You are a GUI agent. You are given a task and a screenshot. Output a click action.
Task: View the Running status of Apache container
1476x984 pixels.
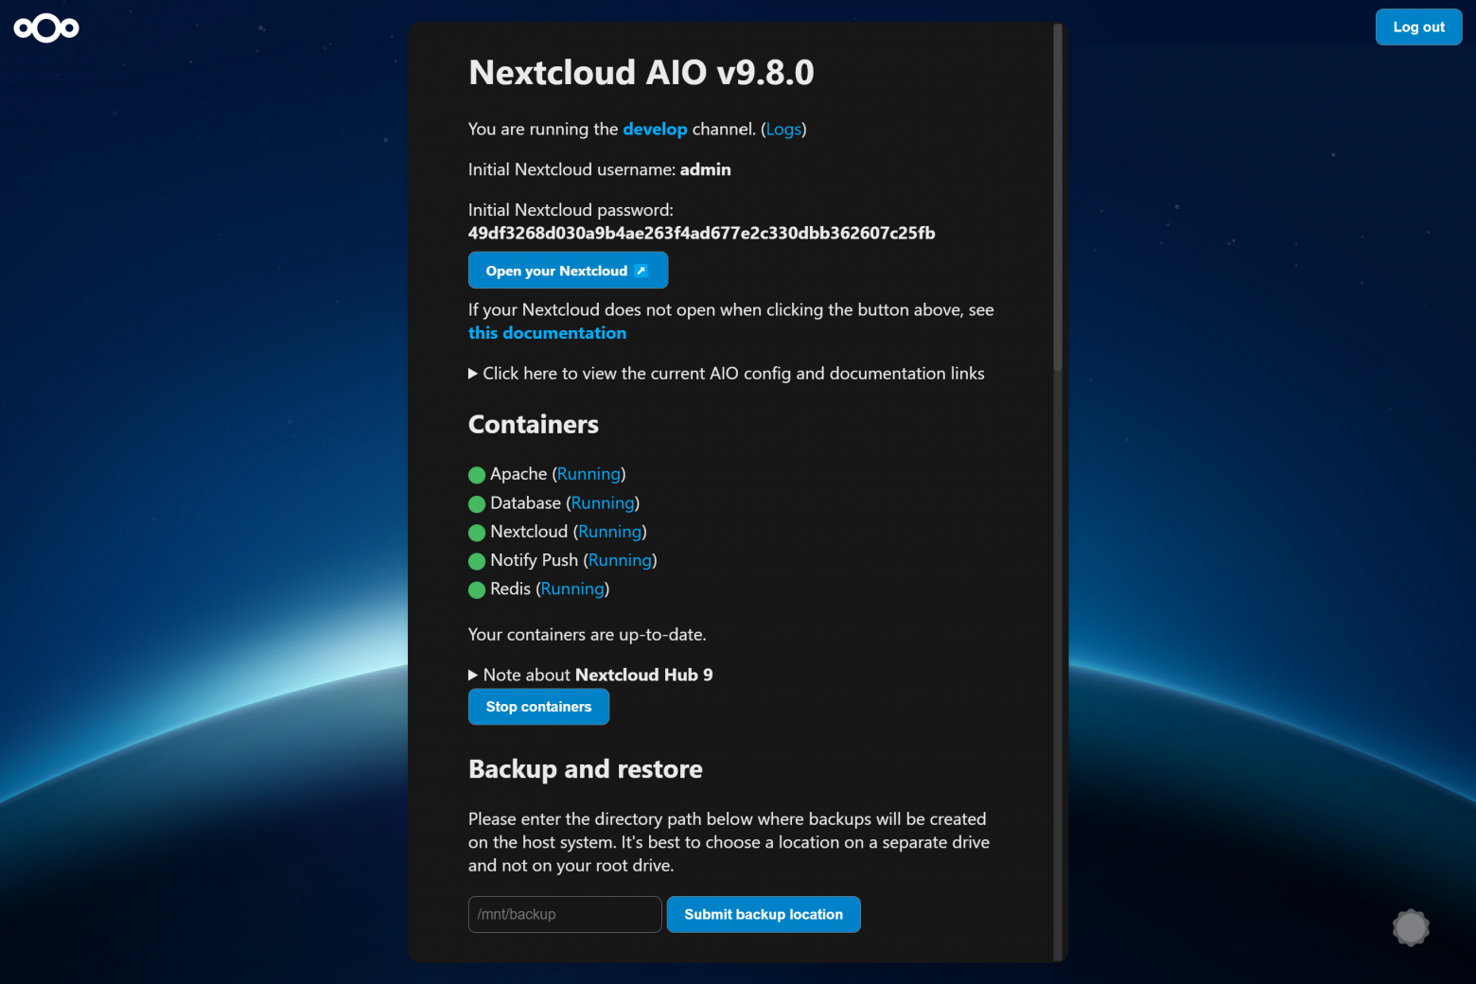(589, 473)
